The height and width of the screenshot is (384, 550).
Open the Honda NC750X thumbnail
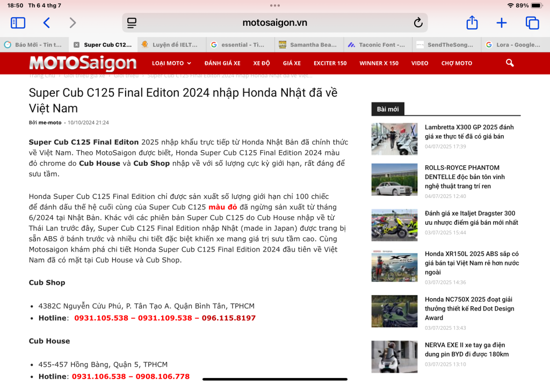(x=395, y=311)
